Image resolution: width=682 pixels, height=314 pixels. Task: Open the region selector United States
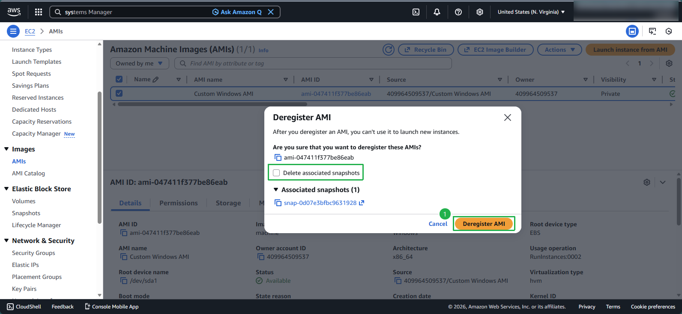(x=531, y=12)
